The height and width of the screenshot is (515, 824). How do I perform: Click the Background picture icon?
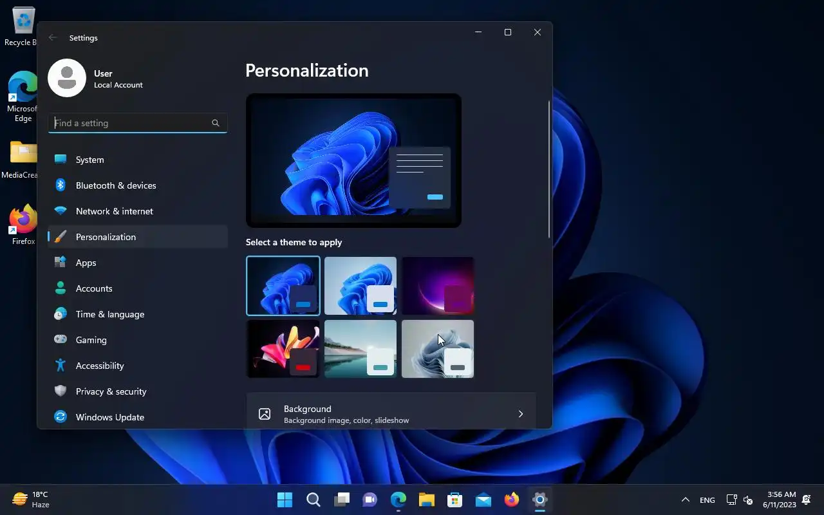point(265,414)
